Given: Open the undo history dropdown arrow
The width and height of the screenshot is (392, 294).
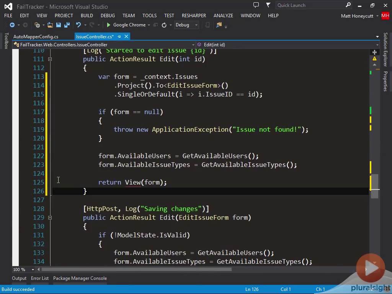Looking at the screenshot, I should 85,25.
